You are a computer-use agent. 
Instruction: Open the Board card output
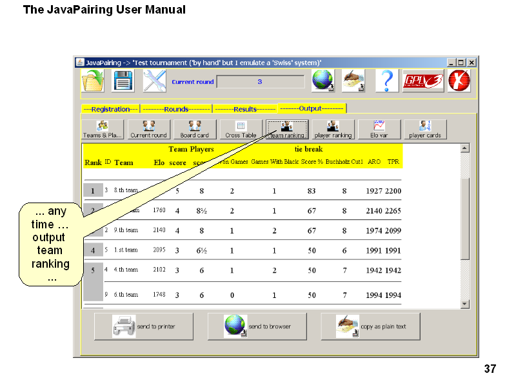pyautogui.click(x=194, y=130)
